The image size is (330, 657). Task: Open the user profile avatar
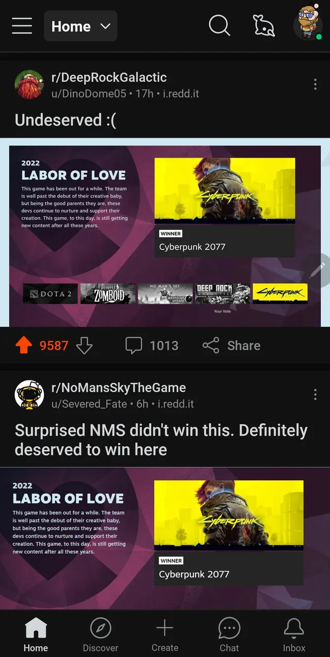tap(308, 24)
